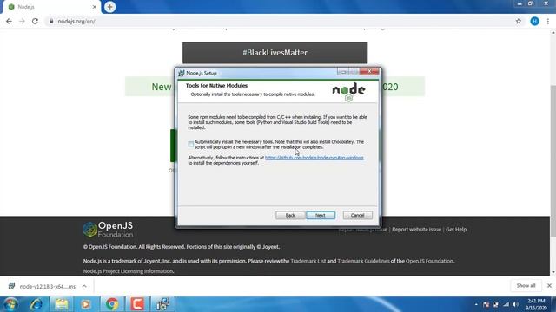Screen dimensions: 556x312
Task: Open the node-gyp GitHub instructions link
Action: 314,158
